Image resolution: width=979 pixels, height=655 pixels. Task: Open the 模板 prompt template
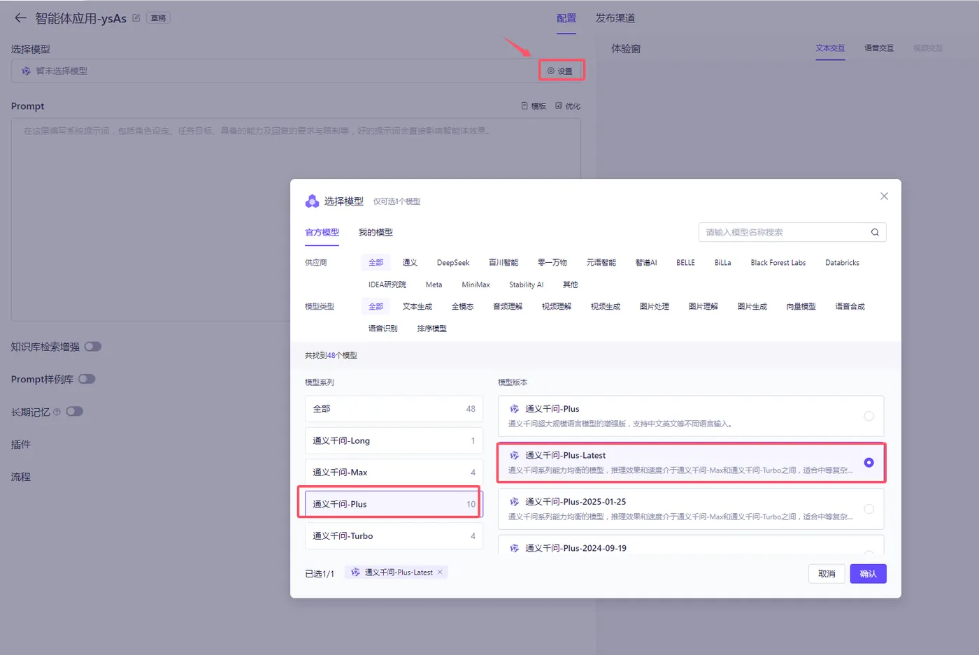coord(534,106)
